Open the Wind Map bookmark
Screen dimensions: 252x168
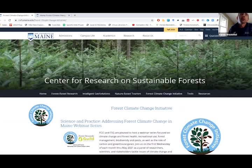pos(16,25)
